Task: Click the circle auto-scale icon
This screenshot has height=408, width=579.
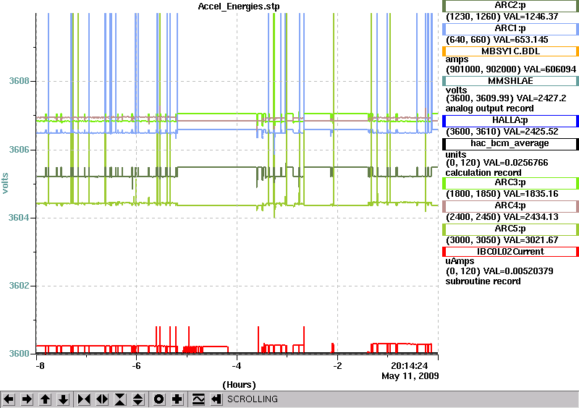Action: click(x=159, y=399)
